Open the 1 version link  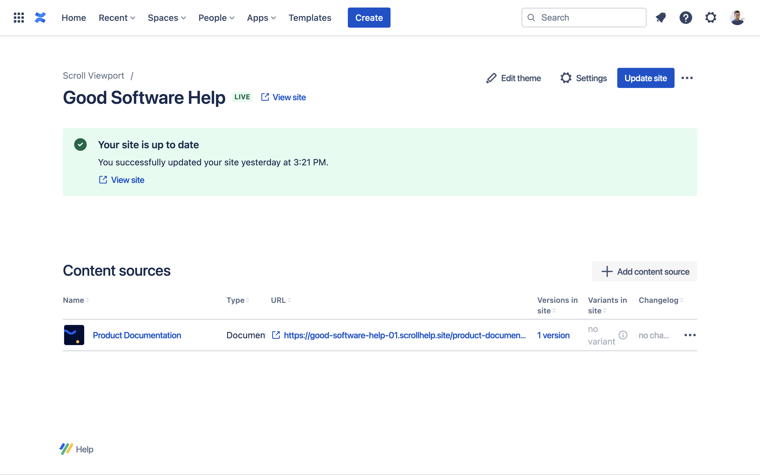point(553,335)
